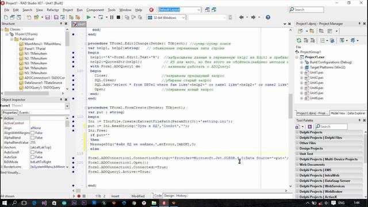This screenshot has width=368, height=207.
Task: Click the Save All toolbar icon
Action: click(x=56, y=17)
